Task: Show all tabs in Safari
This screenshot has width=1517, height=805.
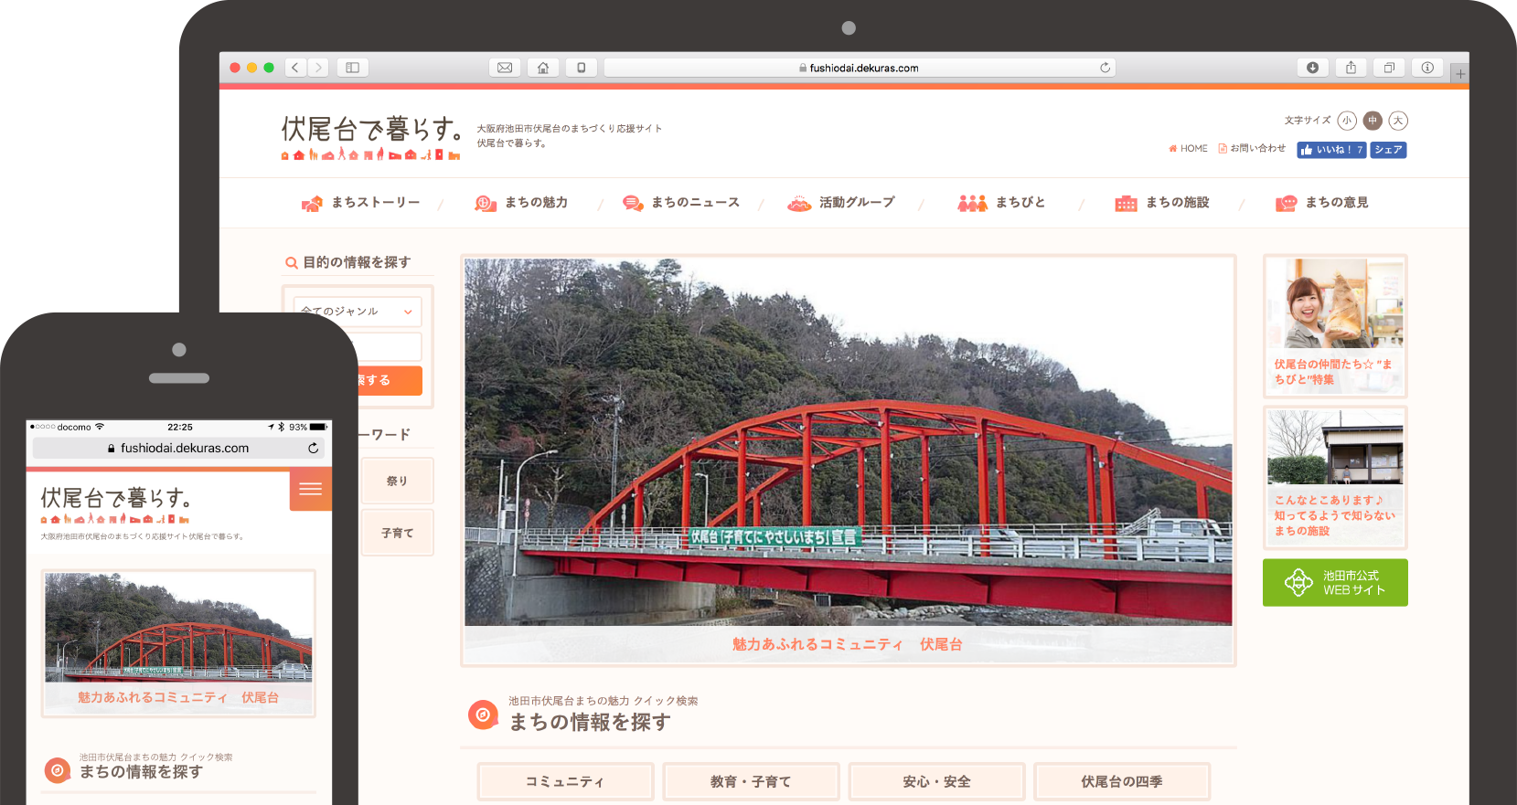Action: [x=1389, y=68]
